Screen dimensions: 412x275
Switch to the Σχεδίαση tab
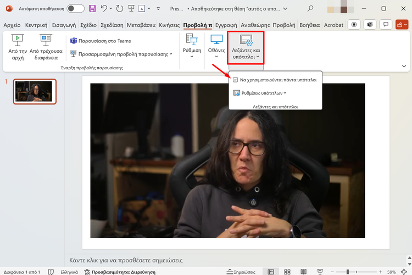pyautogui.click(x=112, y=25)
